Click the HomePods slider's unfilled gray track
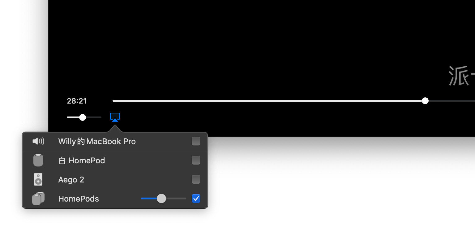475x233 pixels. (x=176, y=198)
